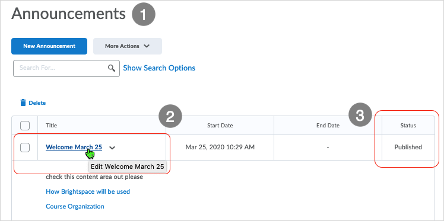This screenshot has width=444, height=221.
Task: Open How Brightspace will be used link
Action: (x=88, y=191)
